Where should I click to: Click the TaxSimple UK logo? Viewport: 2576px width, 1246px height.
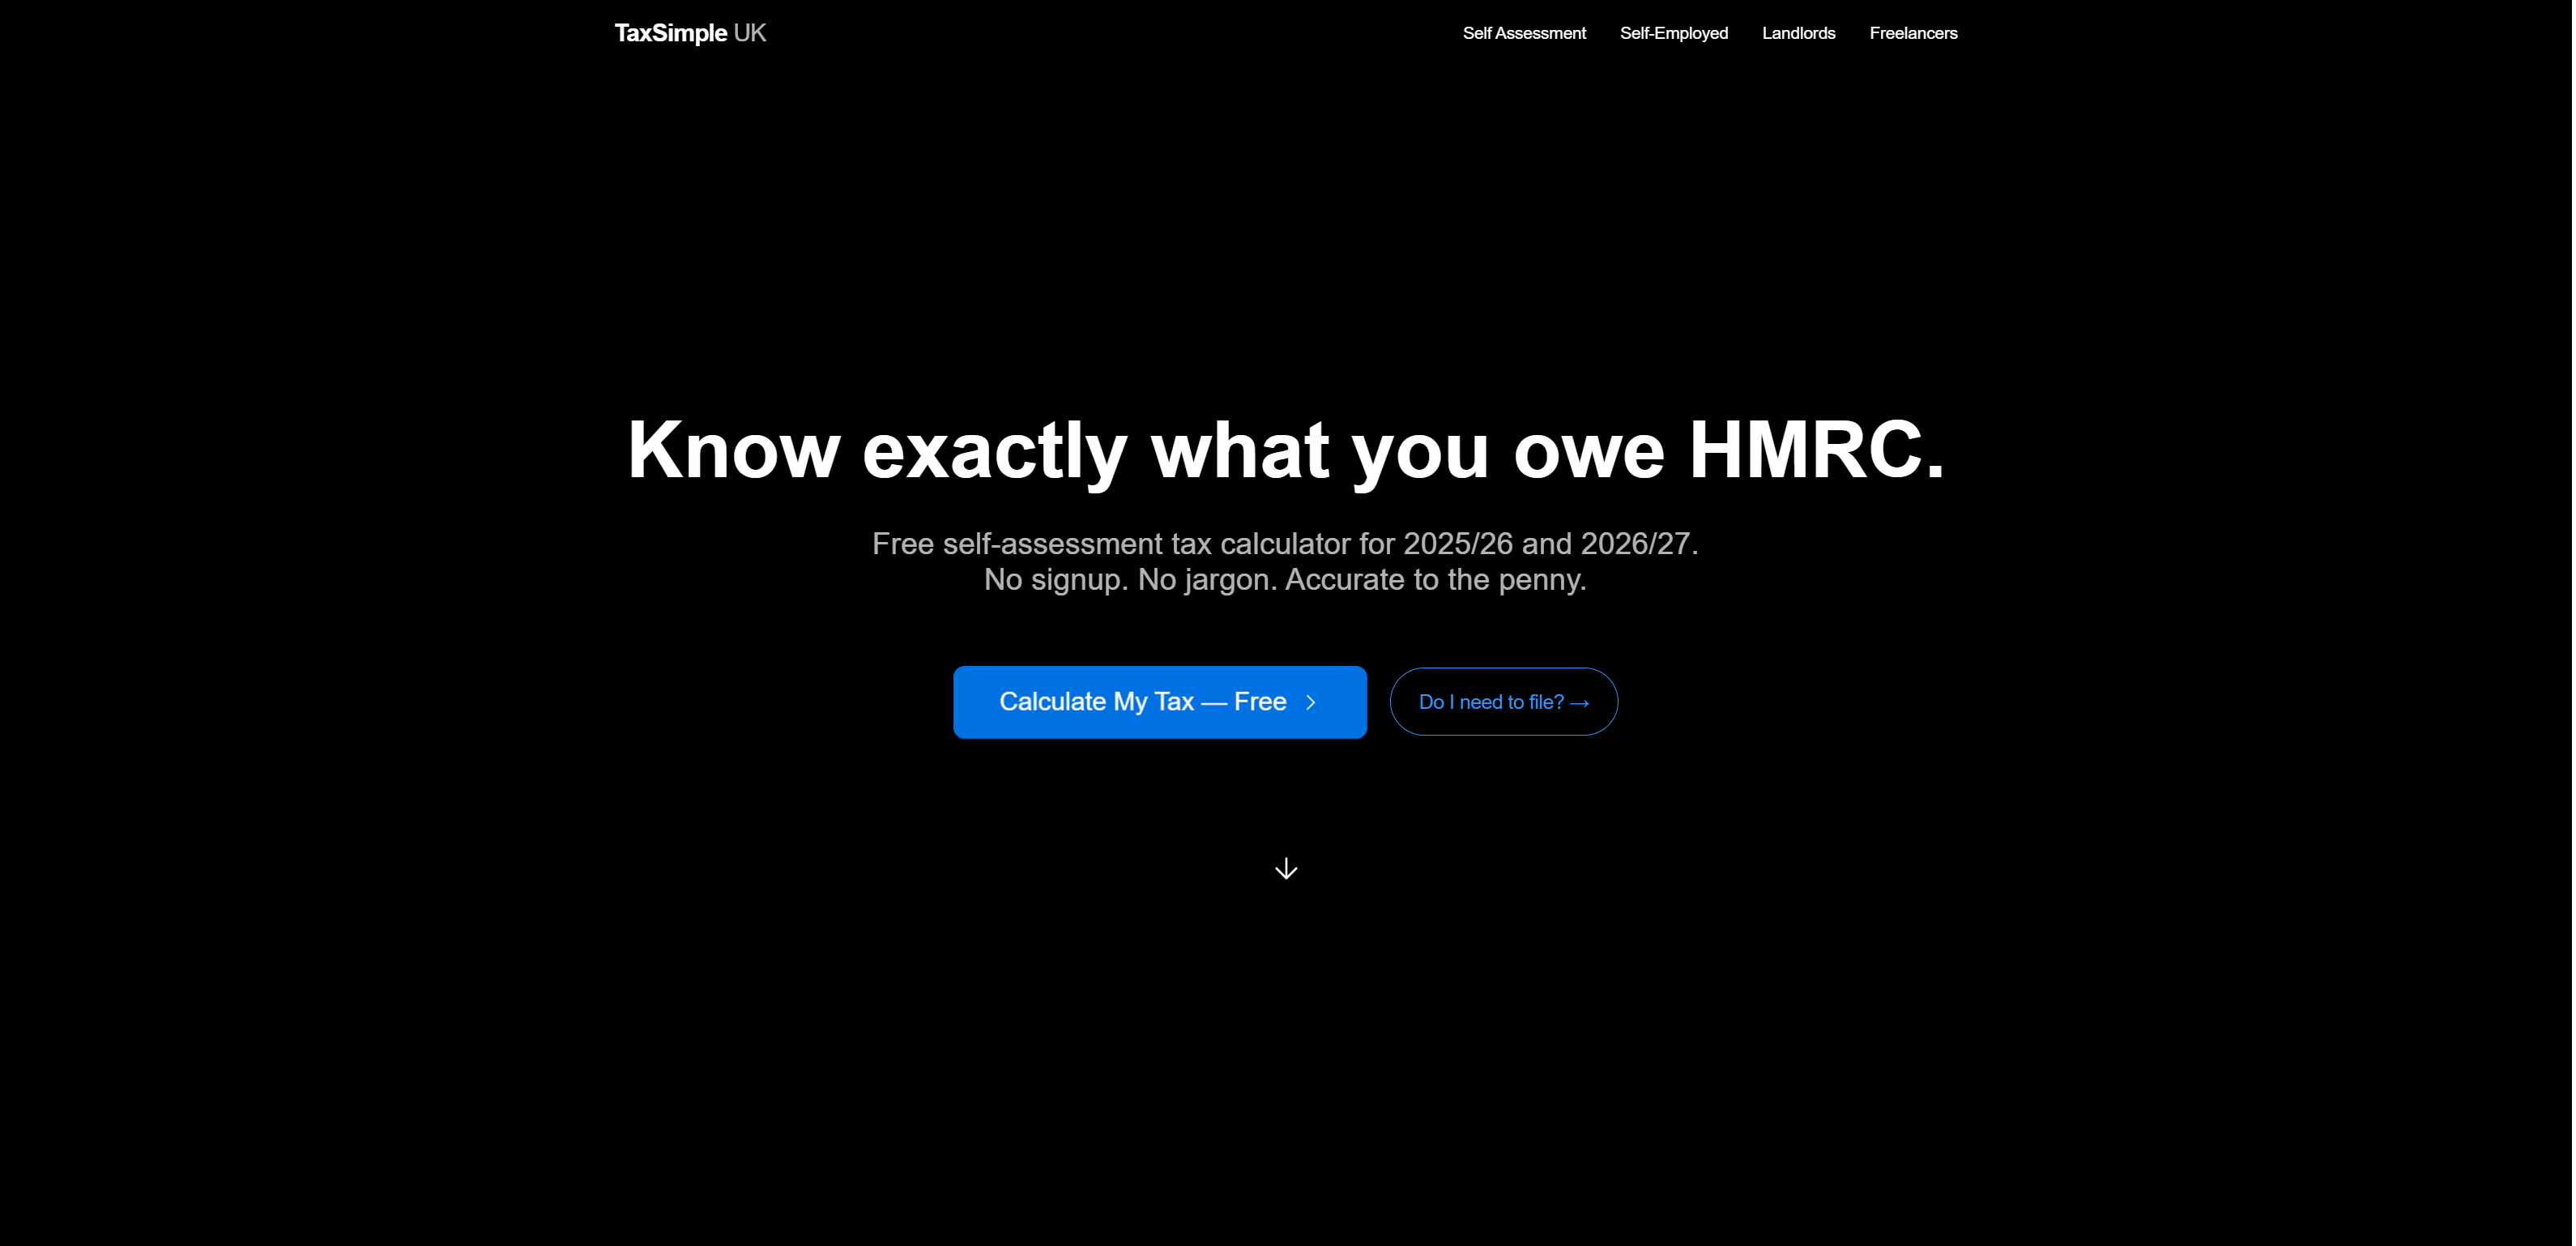coord(690,33)
